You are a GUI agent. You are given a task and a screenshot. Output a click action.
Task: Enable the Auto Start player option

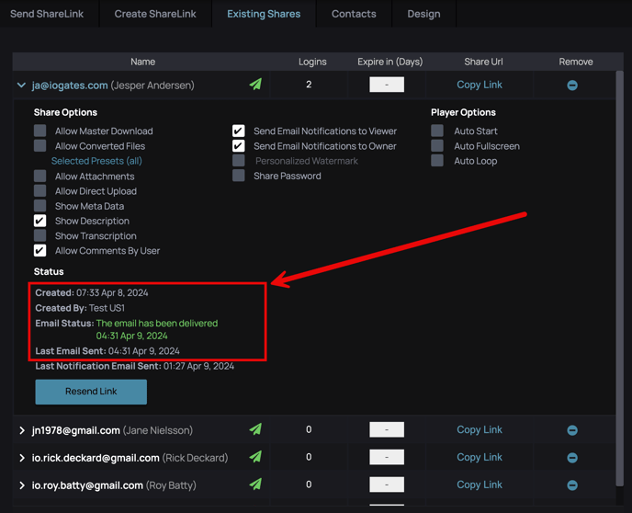coord(437,131)
